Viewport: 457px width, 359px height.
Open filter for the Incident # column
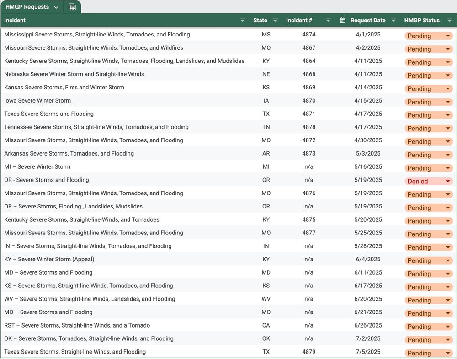pyautogui.click(x=328, y=21)
